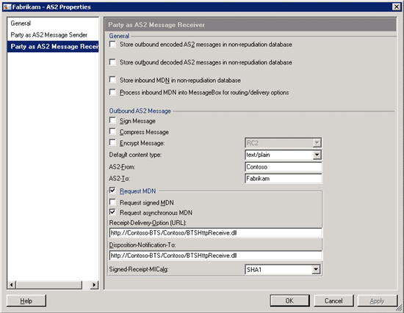The height and width of the screenshot is (313, 404).
Task: Click the Fabrikam title bar application icon
Action: coord(7,7)
